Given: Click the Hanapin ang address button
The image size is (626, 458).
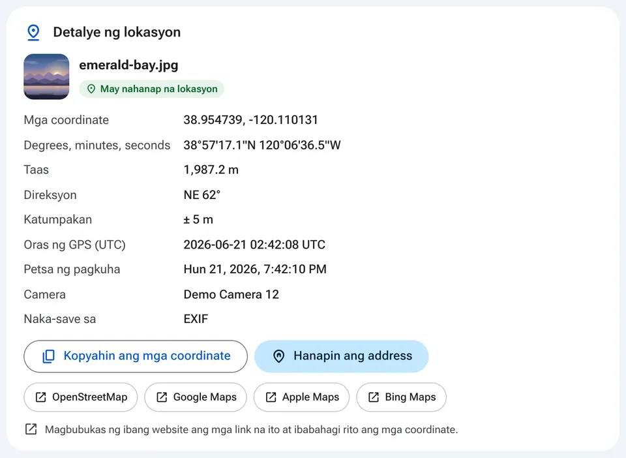Looking at the screenshot, I should [x=341, y=356].
